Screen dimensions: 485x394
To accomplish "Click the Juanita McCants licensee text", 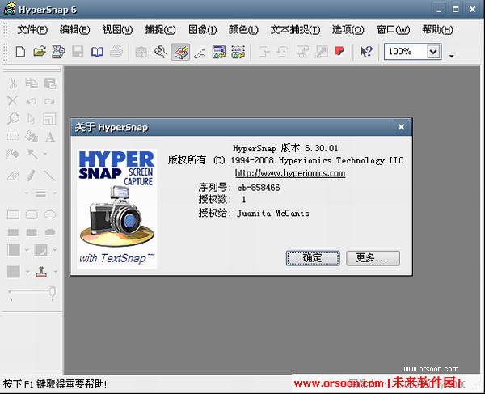I will [273, 214].
